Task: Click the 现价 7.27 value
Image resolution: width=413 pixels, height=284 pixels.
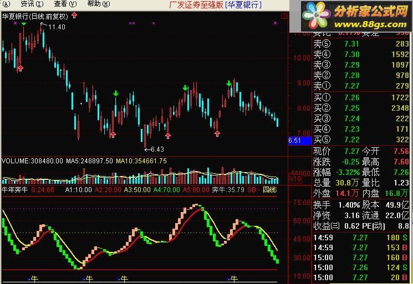Action: [352, 151]
